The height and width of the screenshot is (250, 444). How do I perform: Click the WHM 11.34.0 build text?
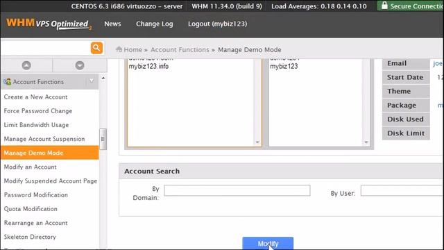click(227, 6)
